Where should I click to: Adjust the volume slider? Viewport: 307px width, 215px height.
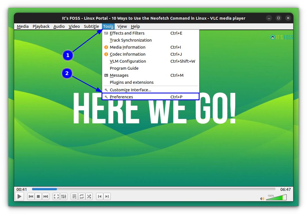point(276,197)
